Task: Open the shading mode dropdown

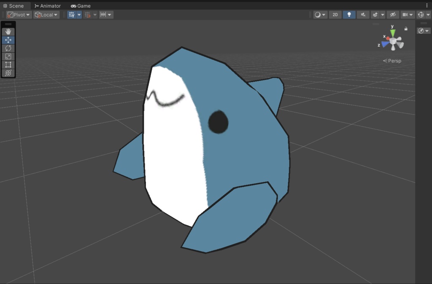Action: click(320, 14)
